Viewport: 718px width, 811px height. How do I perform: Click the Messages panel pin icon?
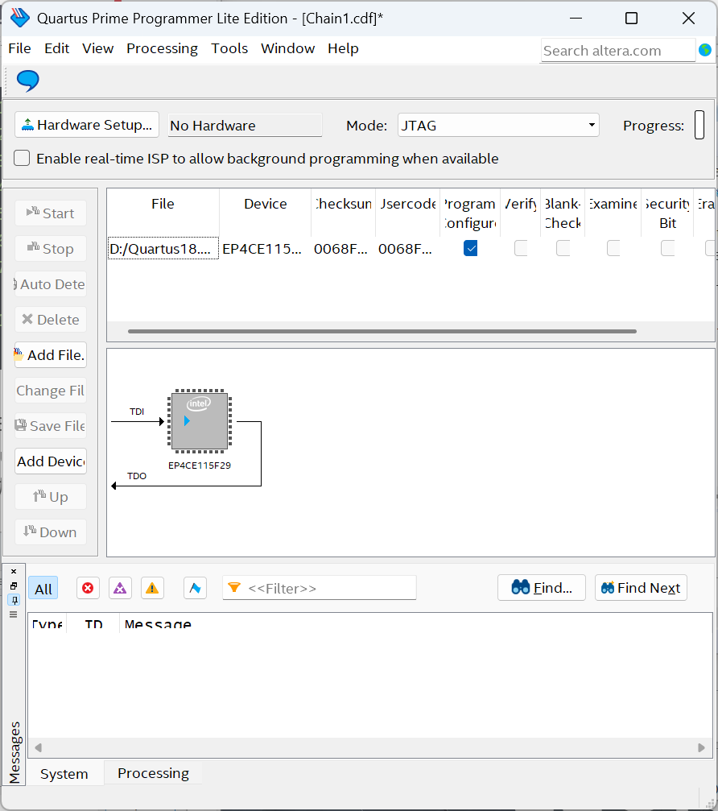14,600
